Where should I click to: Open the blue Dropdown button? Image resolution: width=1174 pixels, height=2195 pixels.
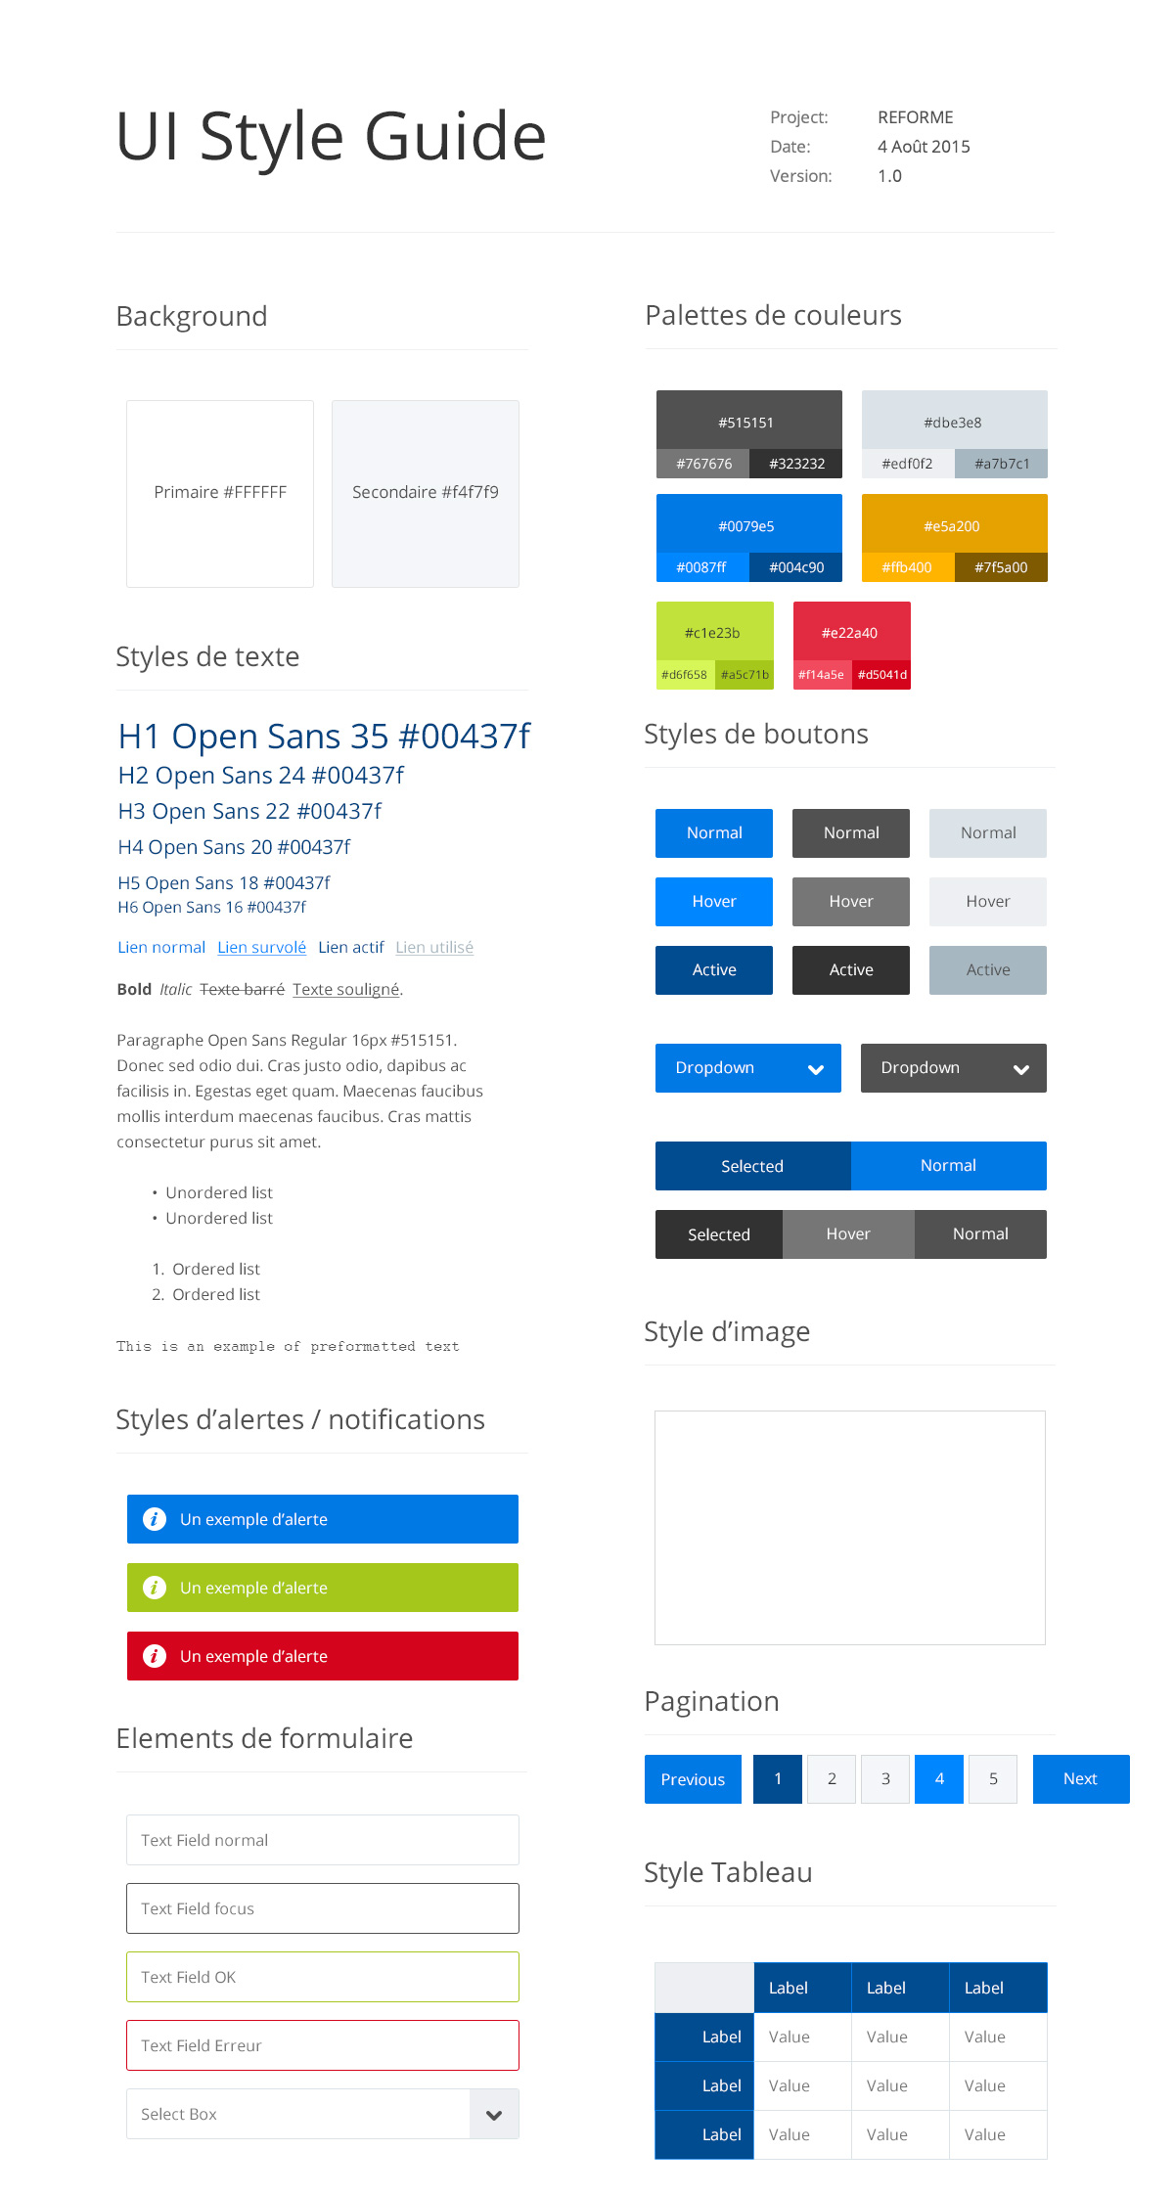(748, 1068)
